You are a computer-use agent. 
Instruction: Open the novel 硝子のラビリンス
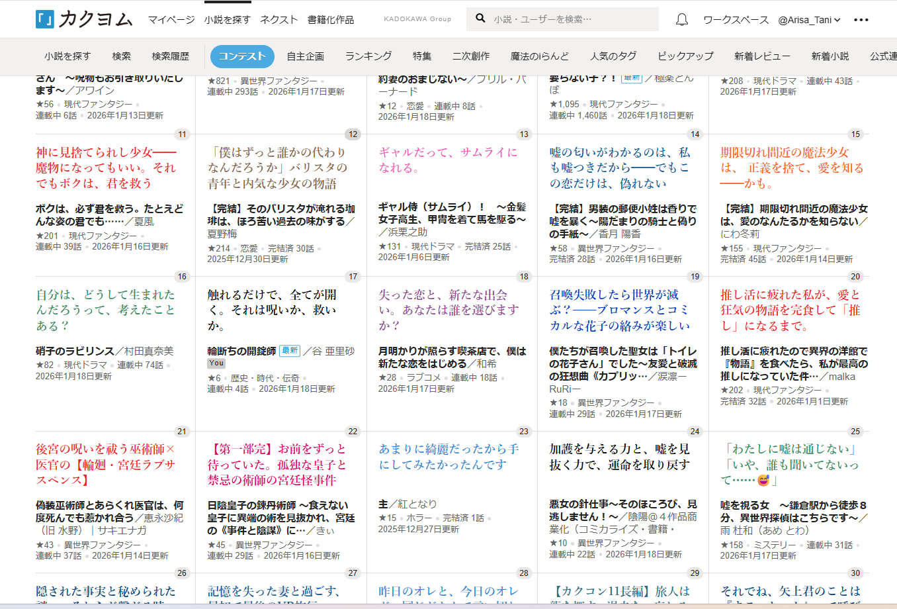pos(75,351)
